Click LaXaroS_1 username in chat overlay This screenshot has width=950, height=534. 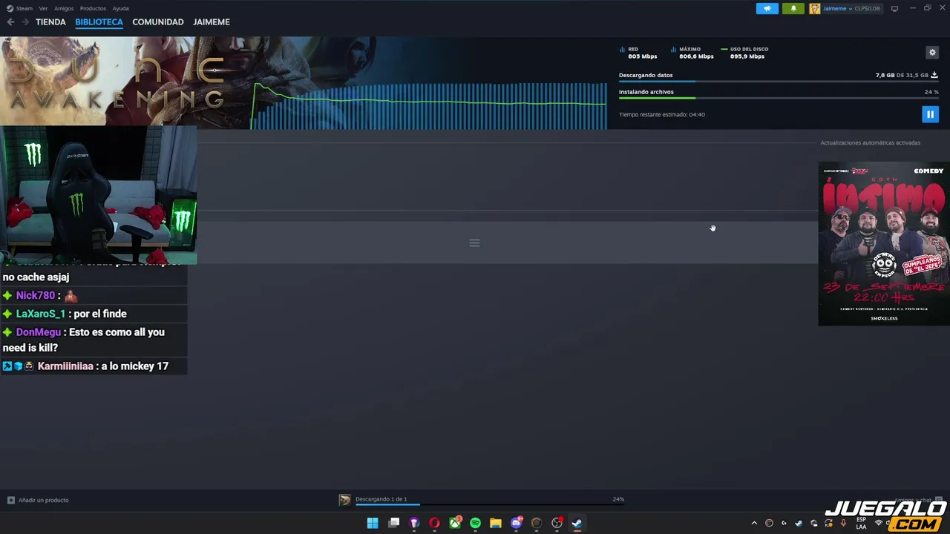coord(41,314)
